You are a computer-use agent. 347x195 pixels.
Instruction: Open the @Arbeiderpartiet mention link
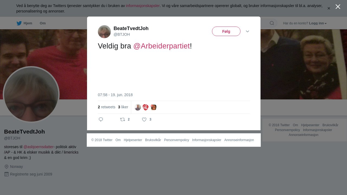(162, 46)
